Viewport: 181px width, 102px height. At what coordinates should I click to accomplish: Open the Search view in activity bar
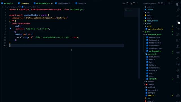tap(178, 10)
